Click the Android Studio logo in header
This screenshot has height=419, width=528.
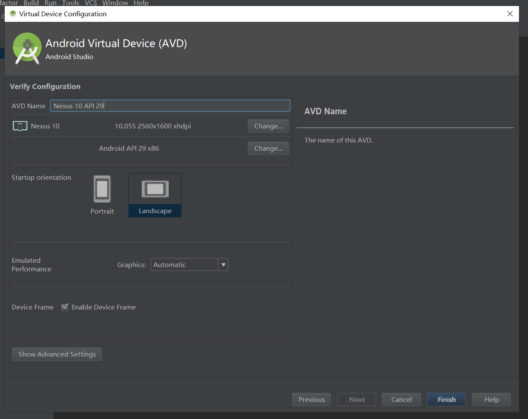[x=27, y=48]
